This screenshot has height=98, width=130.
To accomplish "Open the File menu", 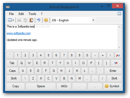I will point(11,14).
